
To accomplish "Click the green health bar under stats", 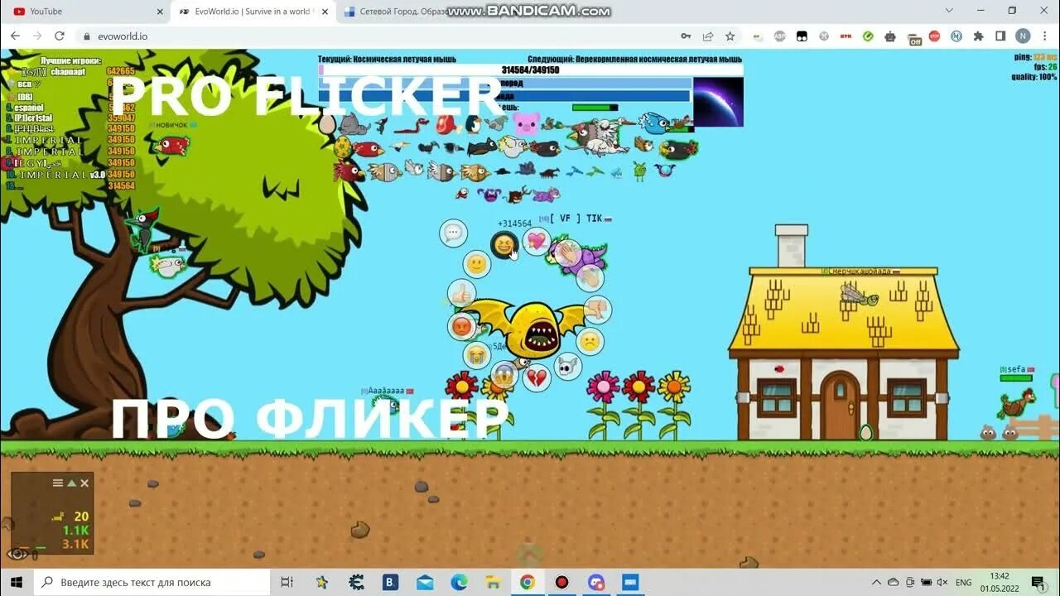I will click(x=595, y=108).
